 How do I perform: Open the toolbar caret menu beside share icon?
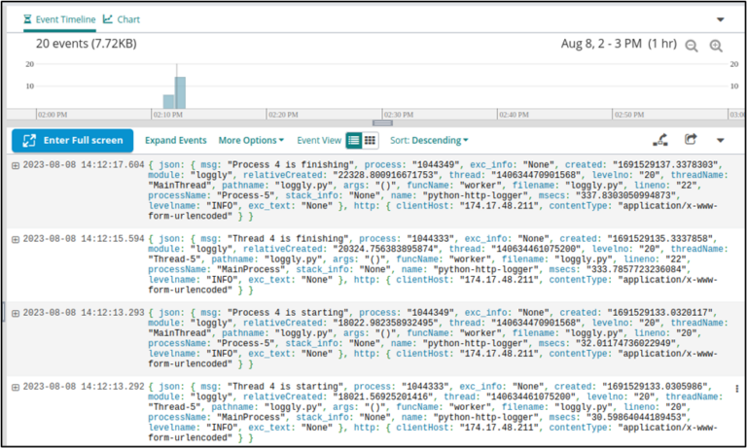point(721,140)
